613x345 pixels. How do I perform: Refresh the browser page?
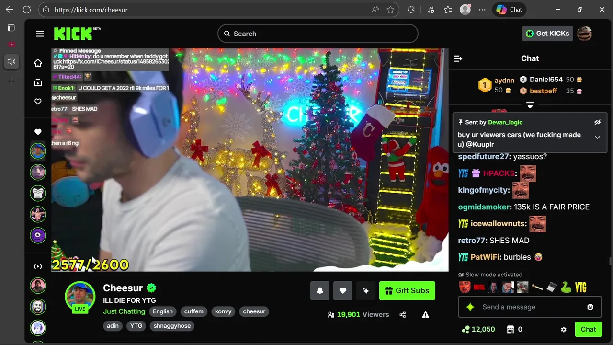tap(27, 10)
